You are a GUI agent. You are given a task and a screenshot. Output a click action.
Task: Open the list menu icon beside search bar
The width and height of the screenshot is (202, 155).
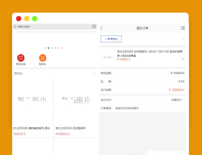[94, 27]
